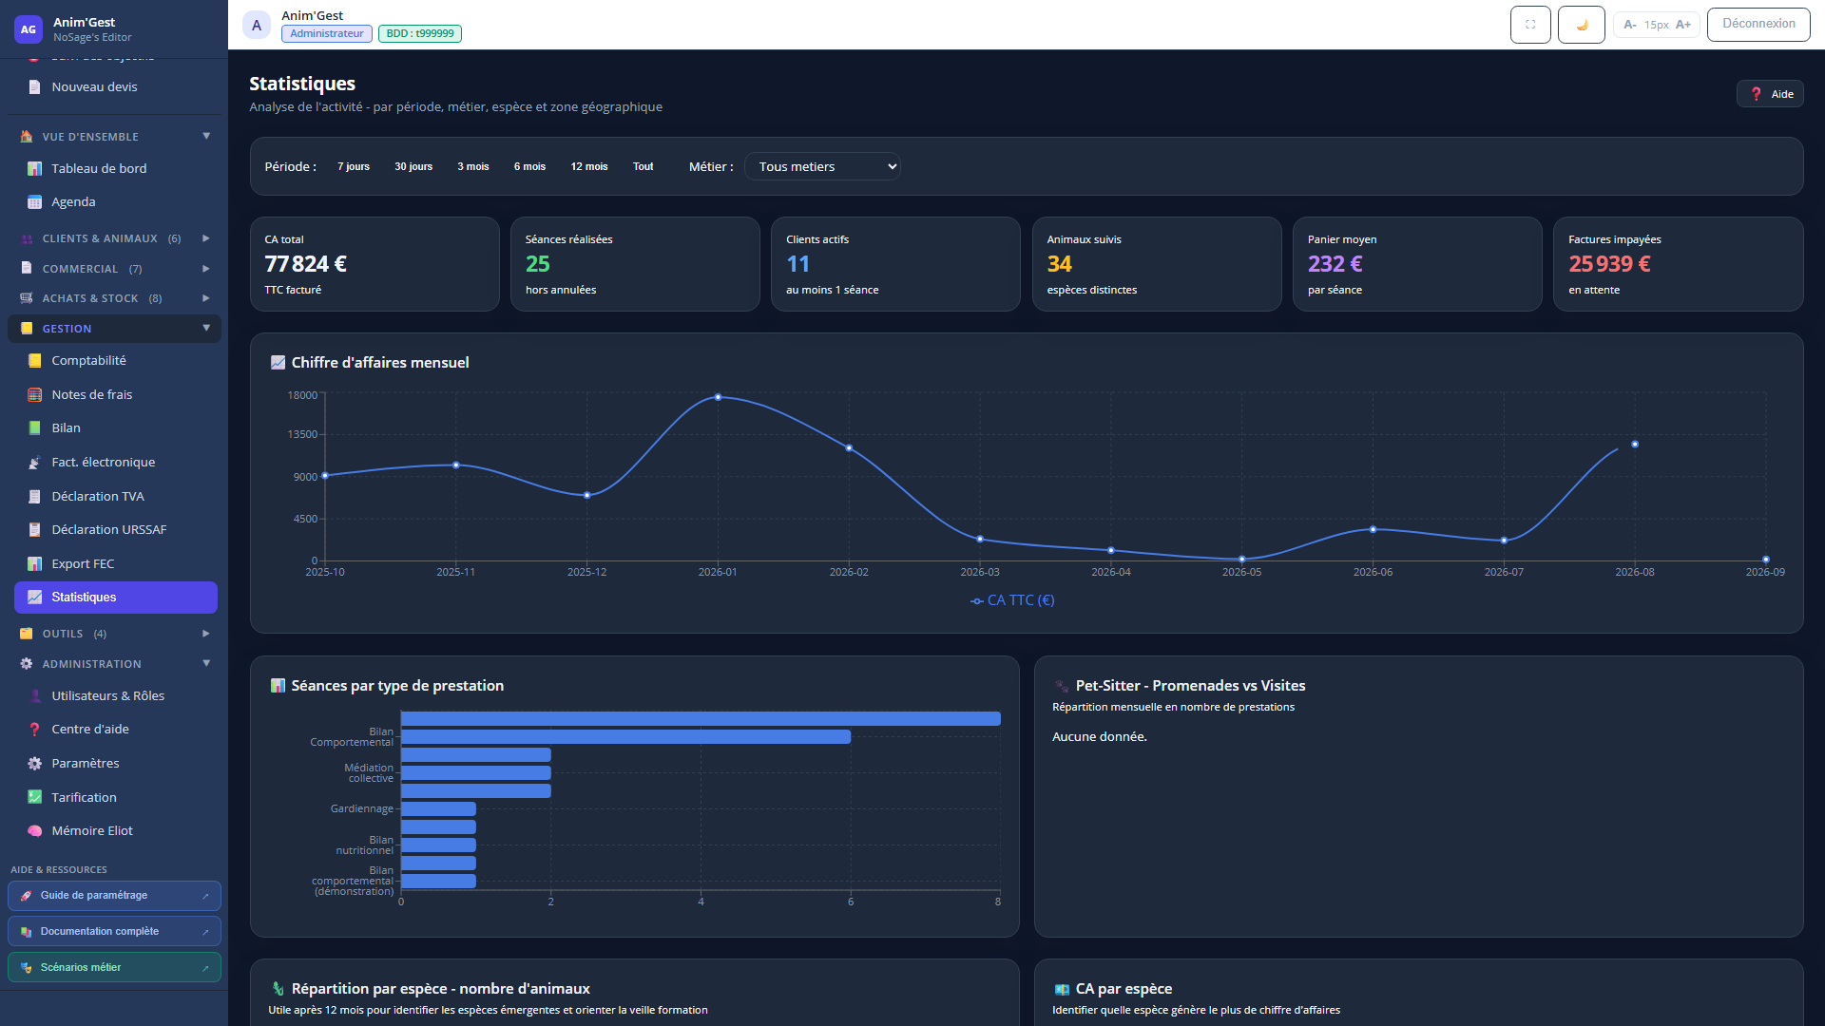1825x1026 pixels.
Task: Open Déclaration TVA document icon
Action: click(x=34, y=497)
